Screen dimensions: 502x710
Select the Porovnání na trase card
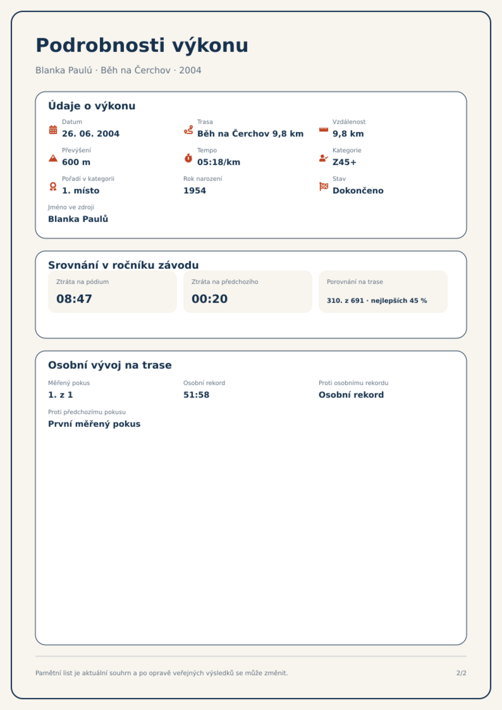click(x=383, y=291)
